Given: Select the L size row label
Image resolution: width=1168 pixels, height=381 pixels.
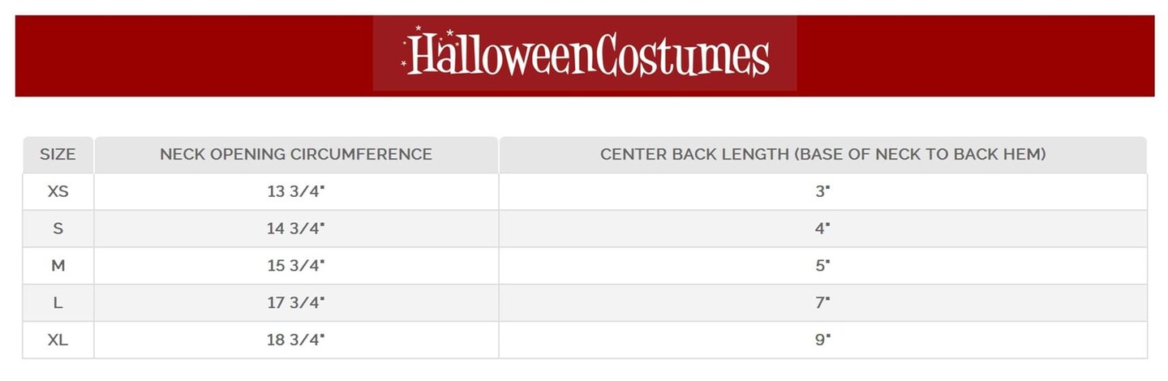Looking at the screenshot, I should (58, 303).
